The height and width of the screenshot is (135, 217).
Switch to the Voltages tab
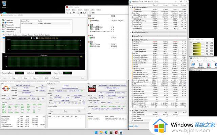pyautogui.click(x=24, y=35)
